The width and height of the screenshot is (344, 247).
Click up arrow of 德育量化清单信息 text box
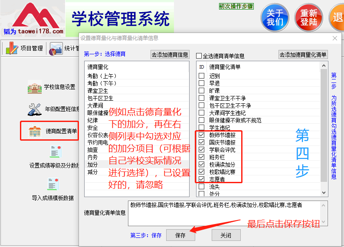[x=323, y=205]
